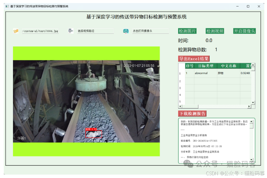Click the detected 异物 bounding box in image

pos(94,134)
